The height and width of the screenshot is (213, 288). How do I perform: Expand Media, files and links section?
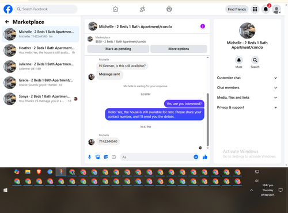pyautogui.click(x=247, y=98)
